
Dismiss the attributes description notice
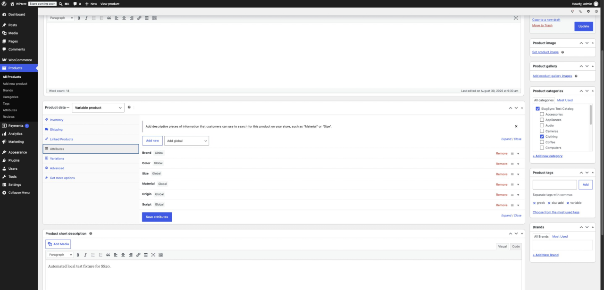click(516, 126)
